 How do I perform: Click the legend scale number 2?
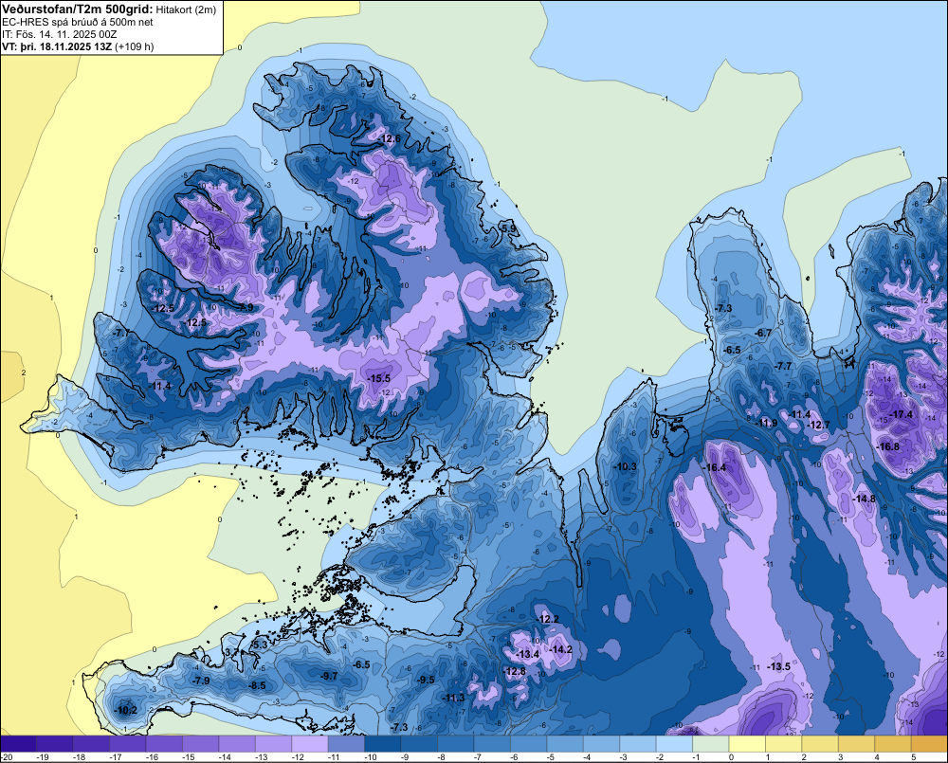click(804, 757)
